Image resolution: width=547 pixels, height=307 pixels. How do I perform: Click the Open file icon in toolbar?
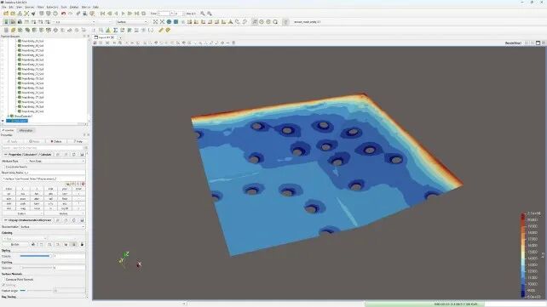[6, 14]
